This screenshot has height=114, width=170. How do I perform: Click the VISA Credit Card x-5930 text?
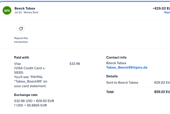[x=30, y=70]
